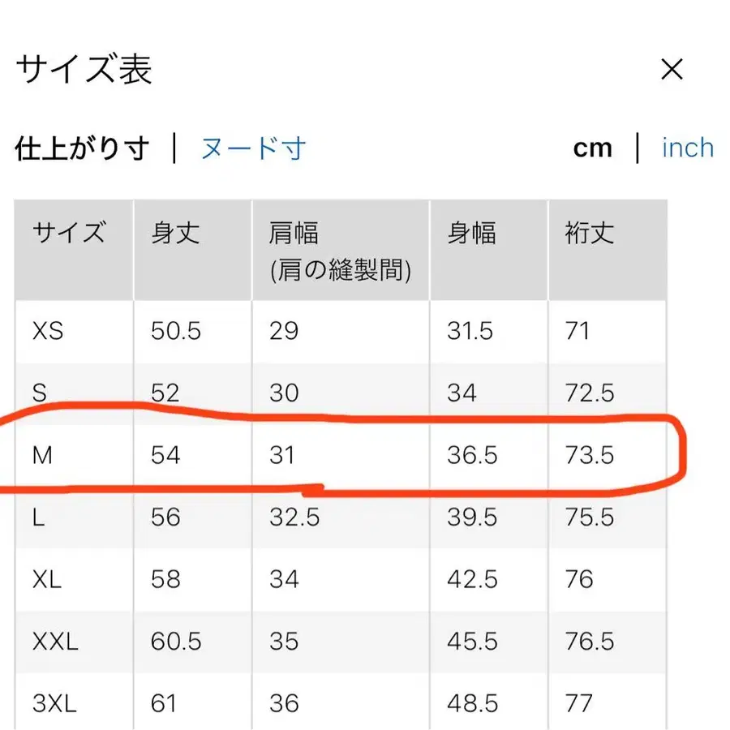The width and height of the screenshot is (730, 730).
Task: Click the 裄丈 column header
Action: (x=586, y=234)
